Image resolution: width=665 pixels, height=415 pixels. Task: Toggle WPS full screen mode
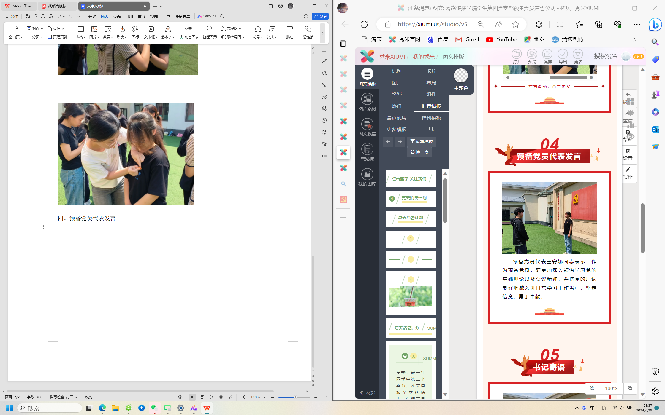325,397
